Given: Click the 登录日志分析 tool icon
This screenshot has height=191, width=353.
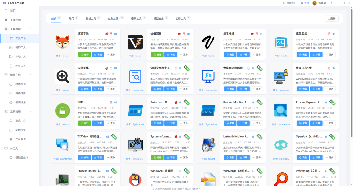Looking at the screenshot, I should point(281,76).
